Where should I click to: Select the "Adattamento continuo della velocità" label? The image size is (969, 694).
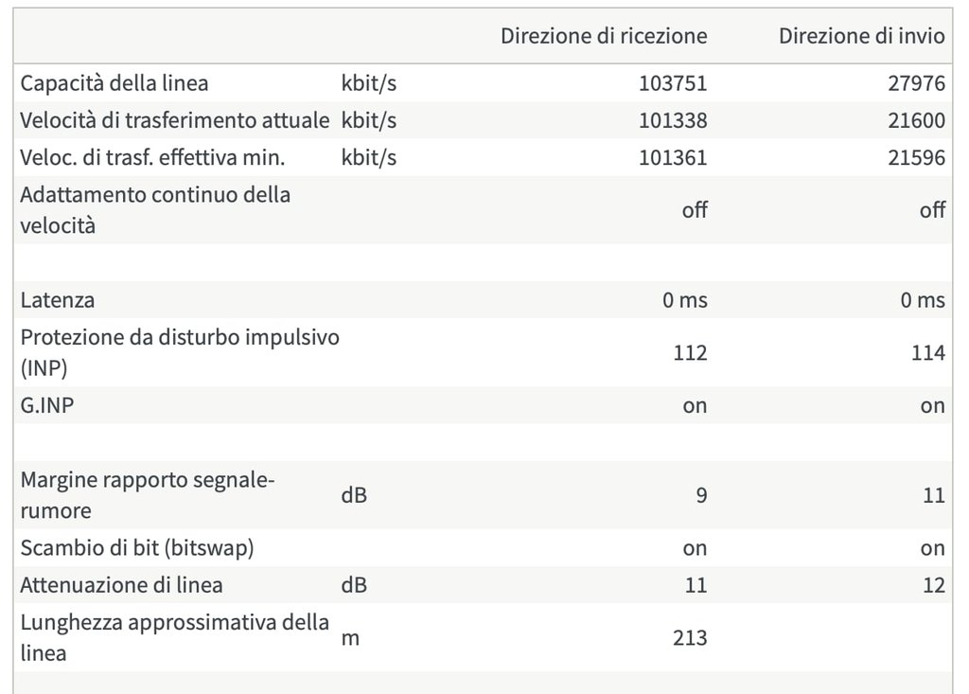(x=155, y=210)
